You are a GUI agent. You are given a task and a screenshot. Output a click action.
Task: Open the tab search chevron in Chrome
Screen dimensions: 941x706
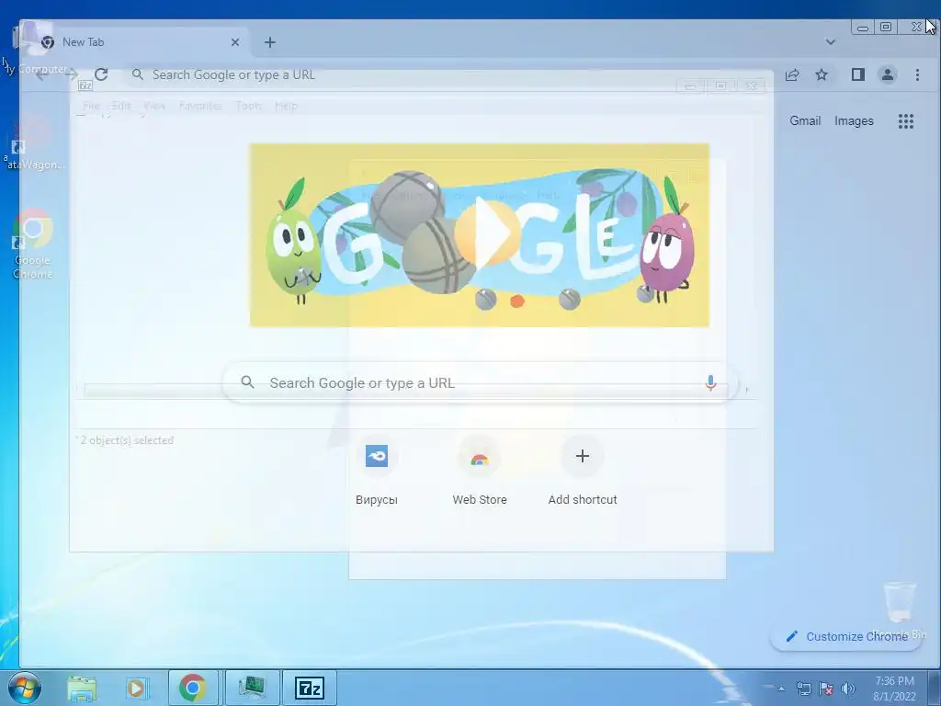tap(831, 42)
